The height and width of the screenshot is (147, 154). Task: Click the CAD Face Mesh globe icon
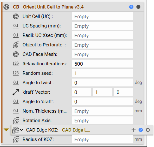pos(16,54)
